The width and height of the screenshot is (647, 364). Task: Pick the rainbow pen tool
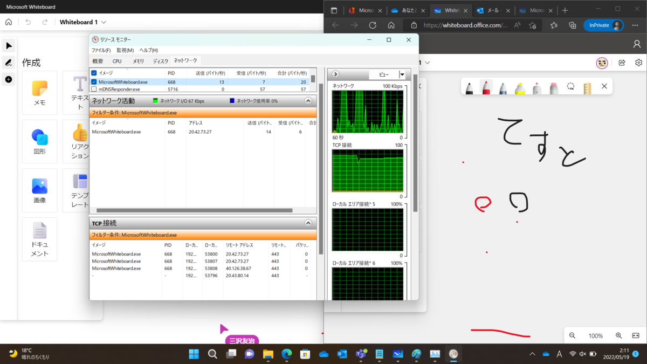tap(503, 87)
